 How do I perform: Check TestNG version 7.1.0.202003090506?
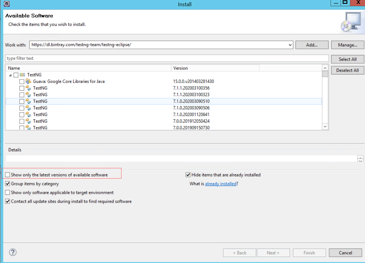point(22,108)
